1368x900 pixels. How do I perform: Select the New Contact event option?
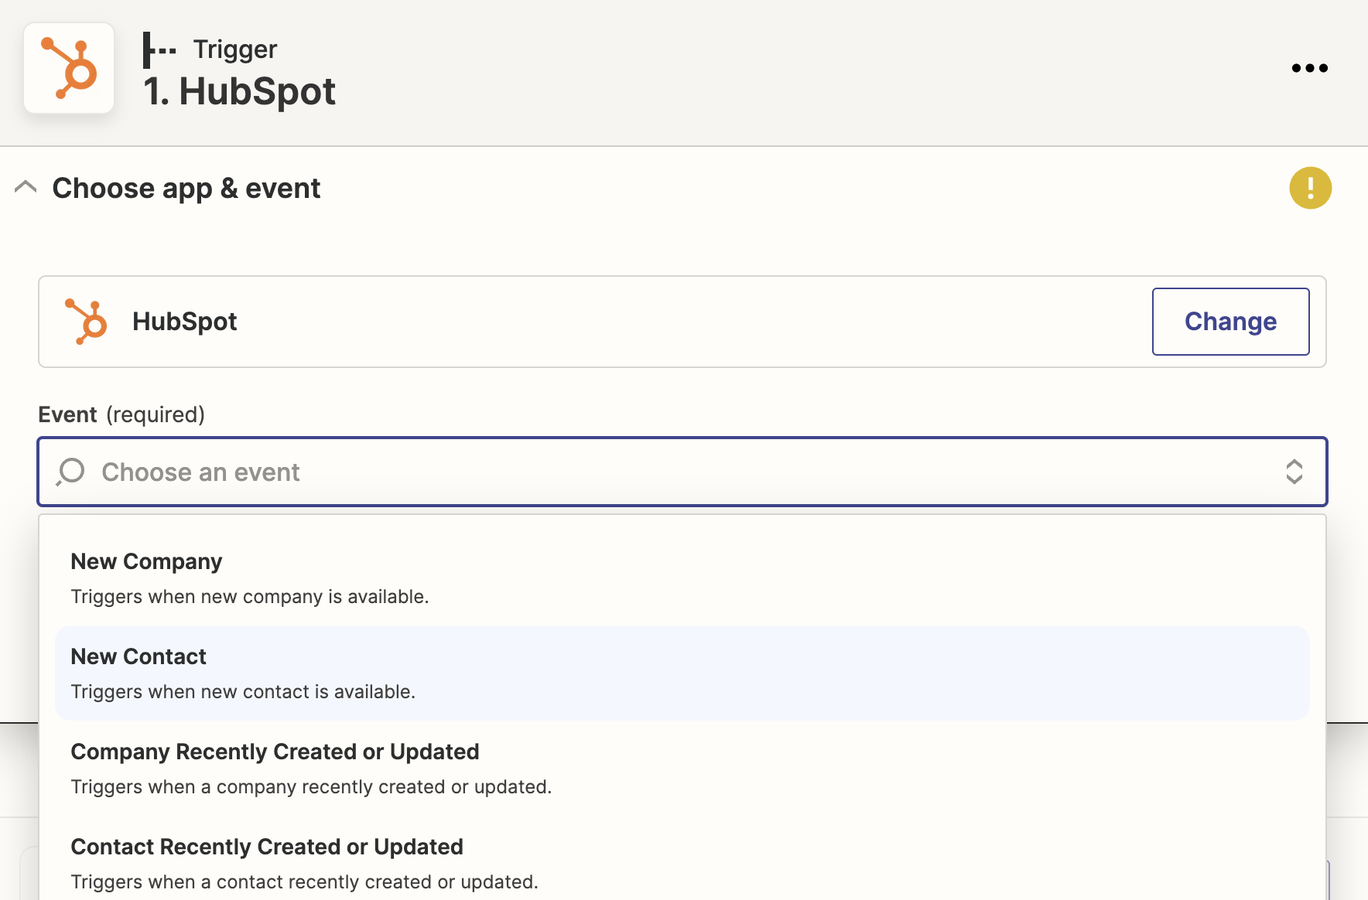[682, 673]
